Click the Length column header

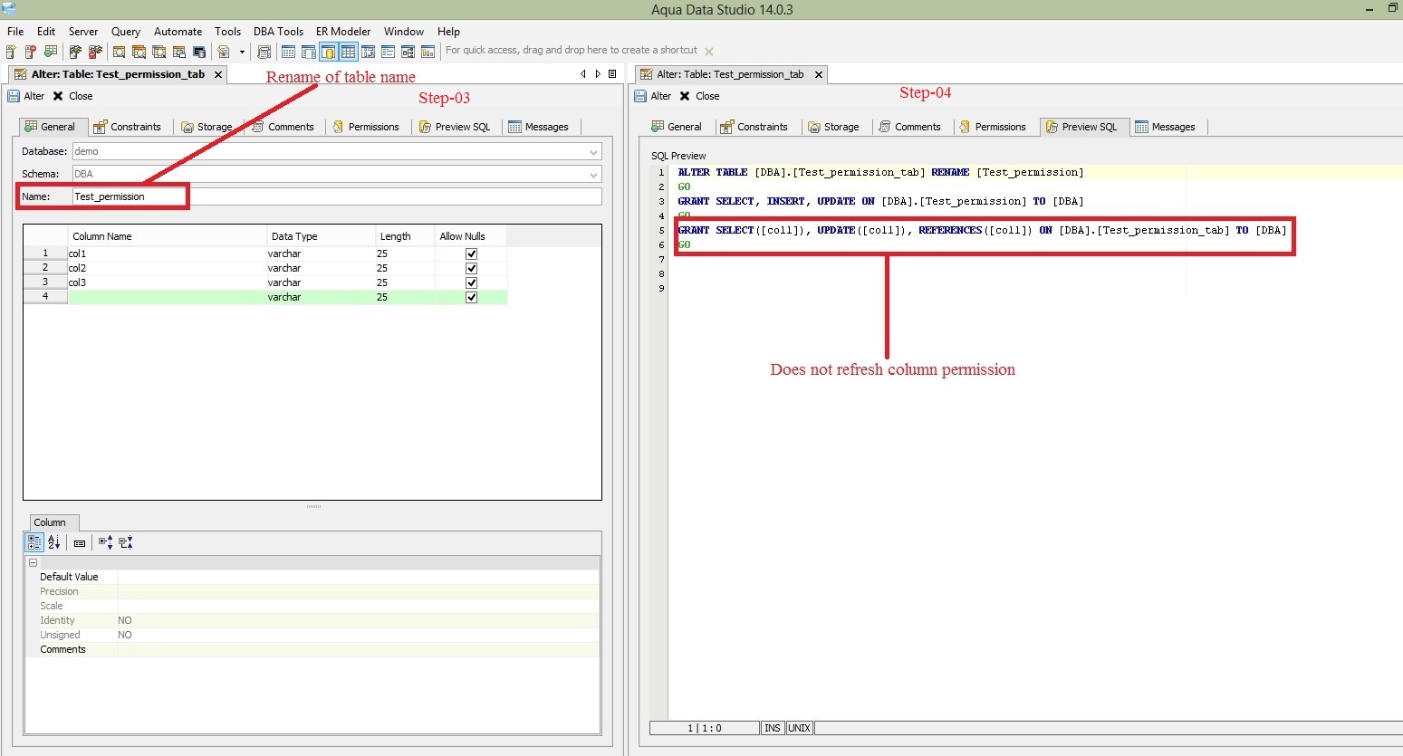404,236
